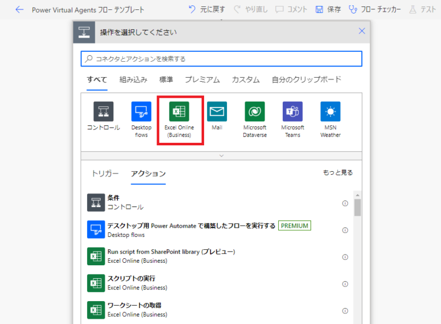Open the コメント comments pane
The height and width of the screenshot is (324, 441).
click(291, 9)
